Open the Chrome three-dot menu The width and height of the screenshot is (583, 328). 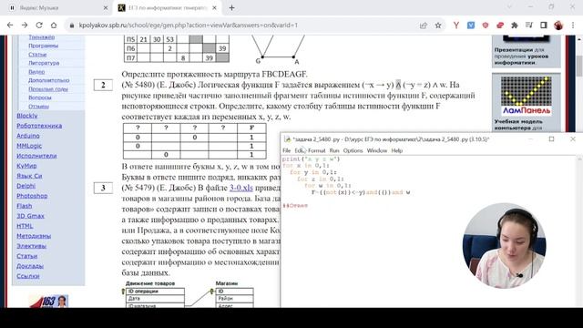573,26
